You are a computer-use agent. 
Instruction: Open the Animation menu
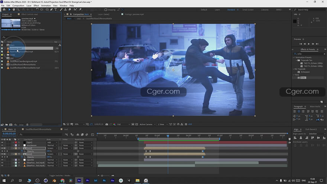point(46,6)
